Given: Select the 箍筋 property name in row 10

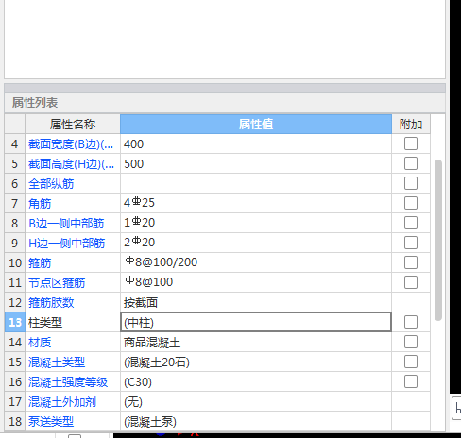Looking at the screenshot, I should tap(73, 262).
